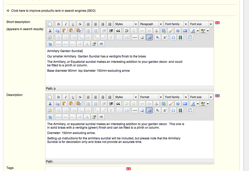
Task: Toggle Bold in Short description editor
Action: (x=58, y=24)
